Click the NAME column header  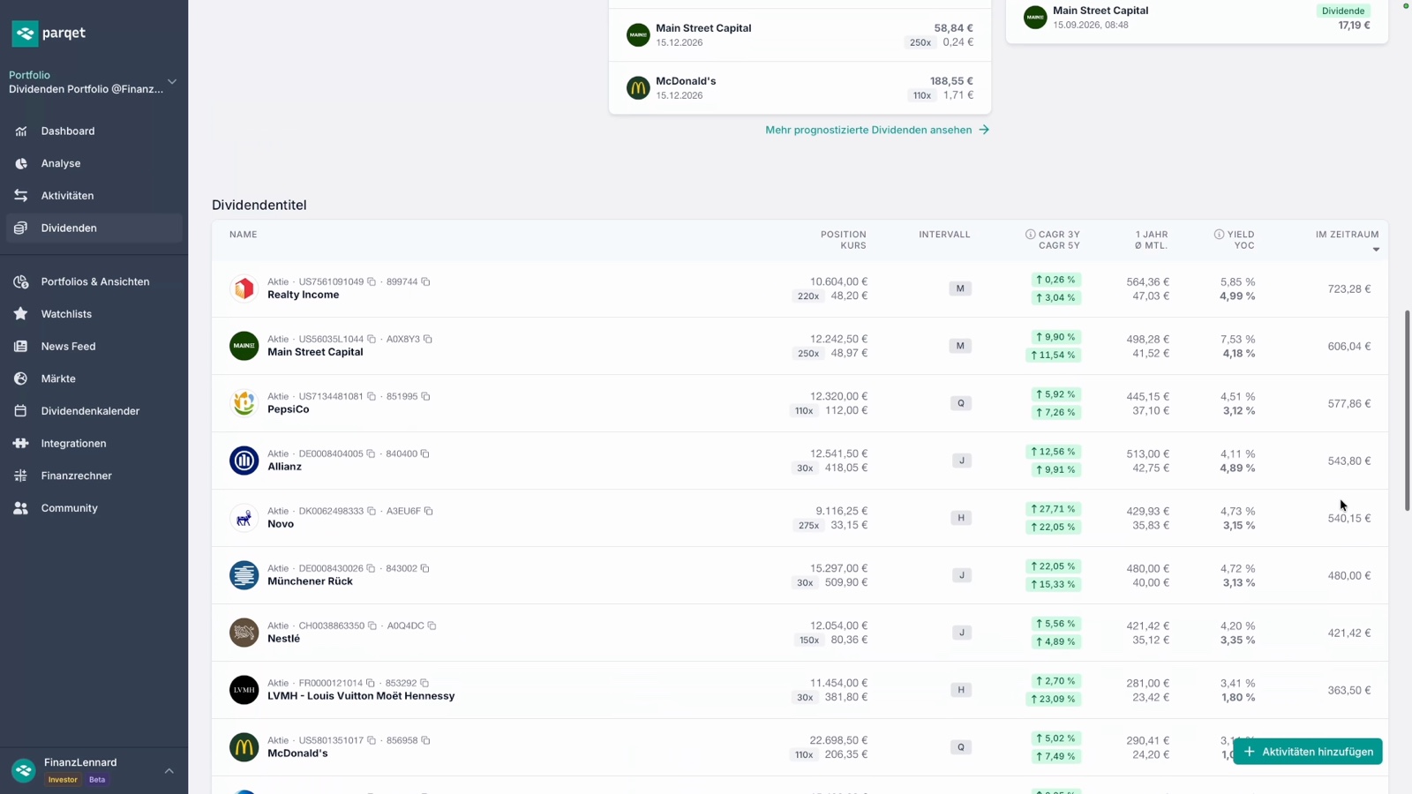[244, 235]
